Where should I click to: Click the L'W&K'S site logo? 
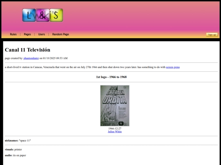43,15
